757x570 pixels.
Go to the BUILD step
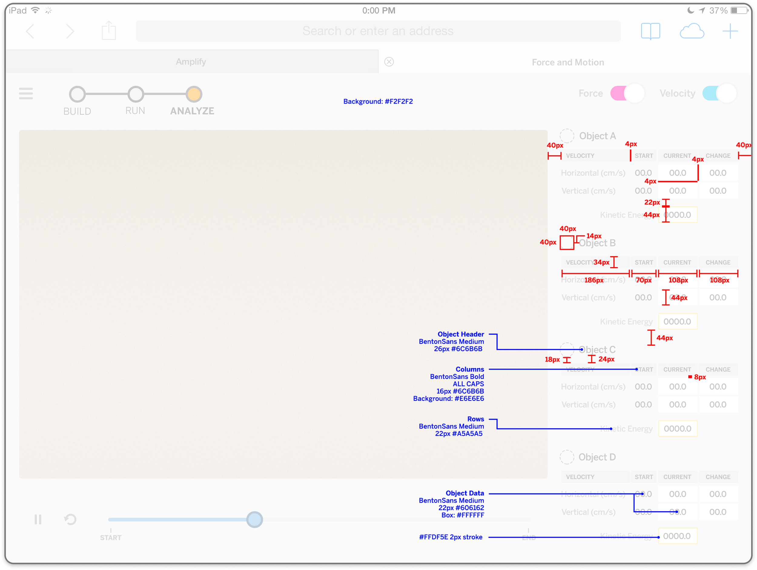coord(77,94)
